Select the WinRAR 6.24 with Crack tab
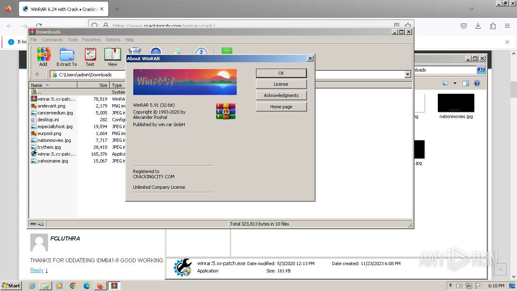517x291 pixels. point(63,9)
